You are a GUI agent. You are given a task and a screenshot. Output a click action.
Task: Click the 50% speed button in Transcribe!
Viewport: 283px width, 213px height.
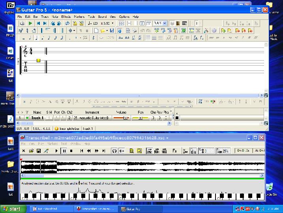click(x=157, y=151)
